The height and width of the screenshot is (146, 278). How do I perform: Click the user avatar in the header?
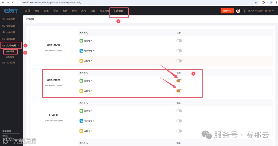(x=238, y=11)
